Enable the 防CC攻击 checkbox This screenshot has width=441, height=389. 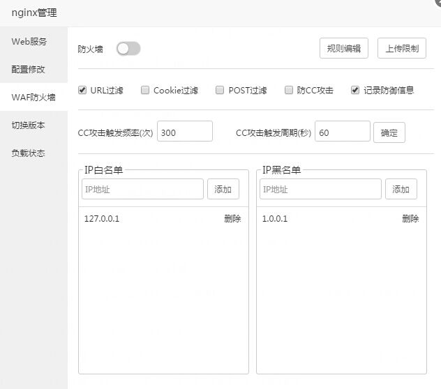point(288,90)
